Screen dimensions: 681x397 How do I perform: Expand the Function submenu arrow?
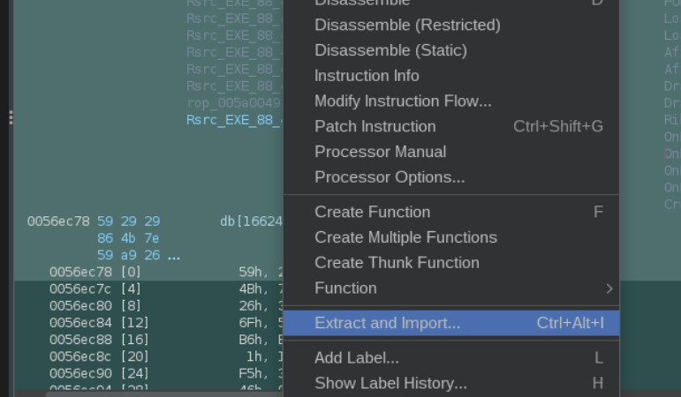tap(609, 288)
